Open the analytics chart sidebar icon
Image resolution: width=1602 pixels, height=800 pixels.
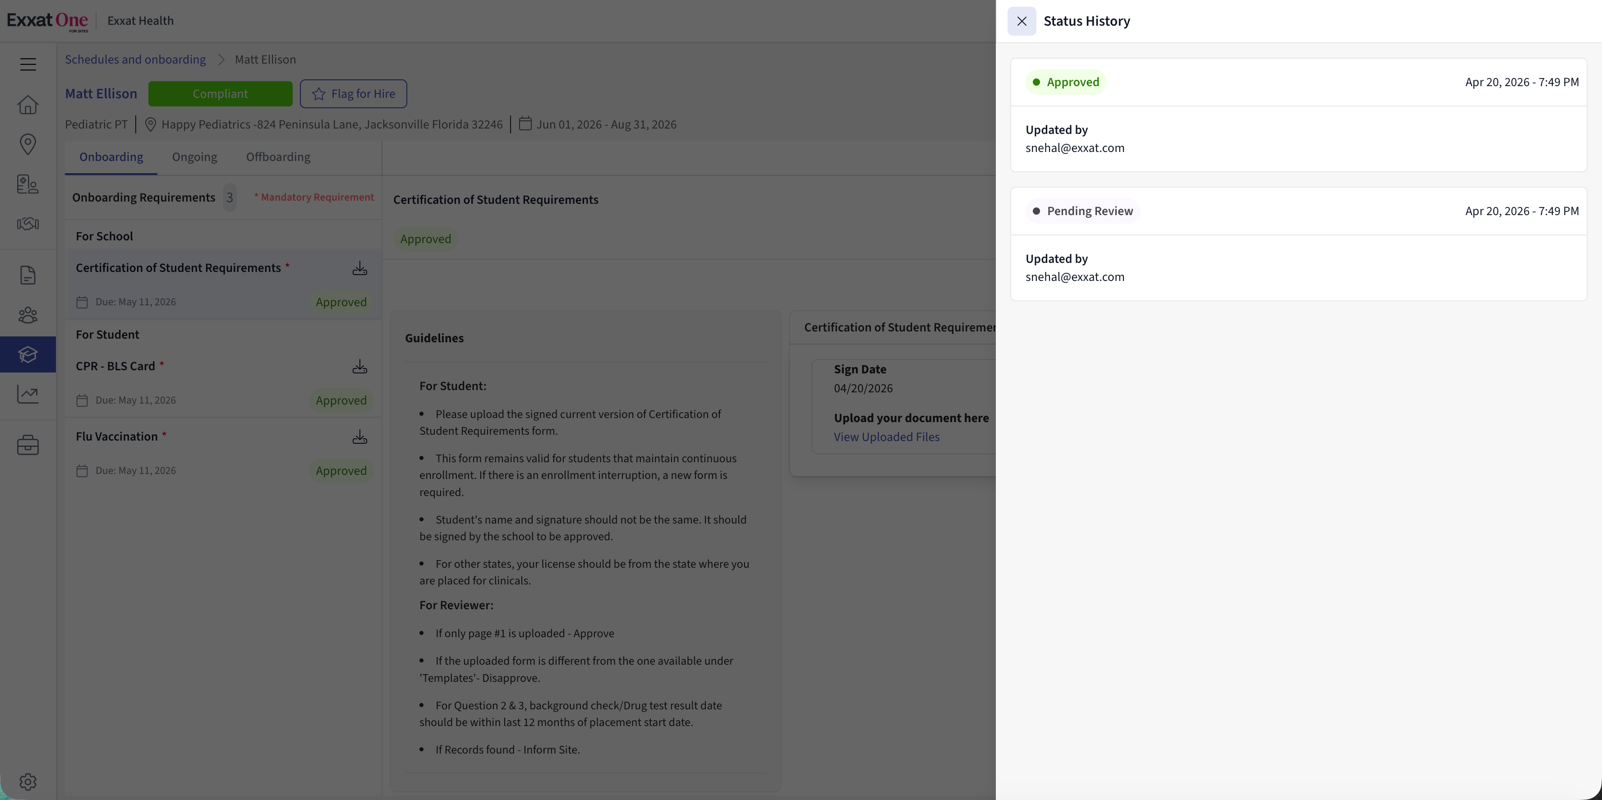pyautogui.click(x=28, y=394)
